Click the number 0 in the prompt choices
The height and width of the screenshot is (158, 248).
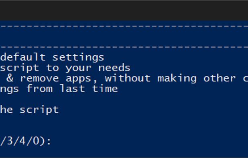click(x=36, y=141)
